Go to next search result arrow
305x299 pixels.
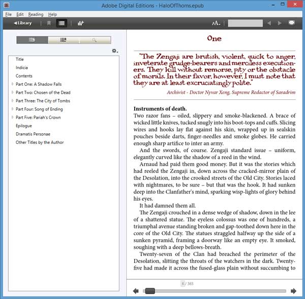tap(280, 23)
